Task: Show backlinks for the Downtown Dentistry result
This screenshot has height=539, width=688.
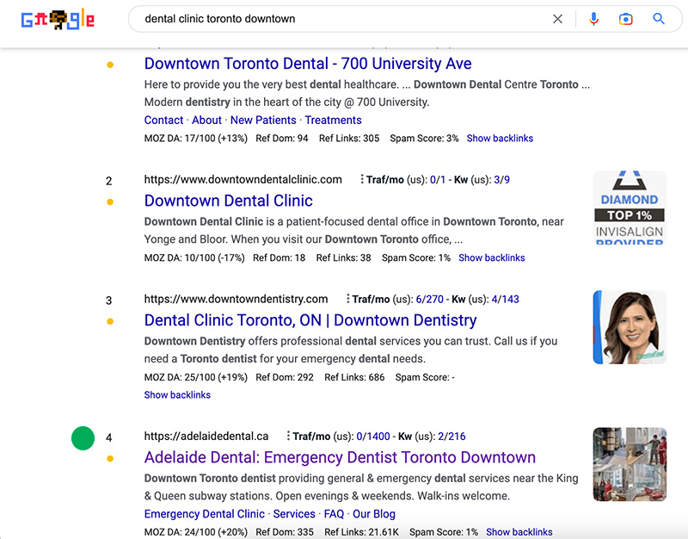Action: pos(177,395)
